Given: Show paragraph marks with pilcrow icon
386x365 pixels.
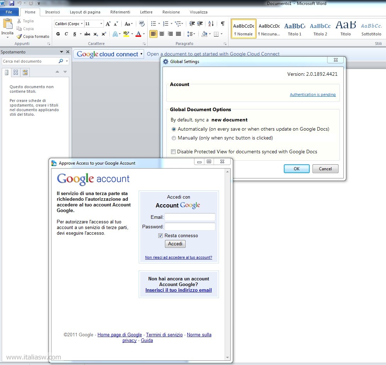Looking at the screenshot, I should [223, 24].
